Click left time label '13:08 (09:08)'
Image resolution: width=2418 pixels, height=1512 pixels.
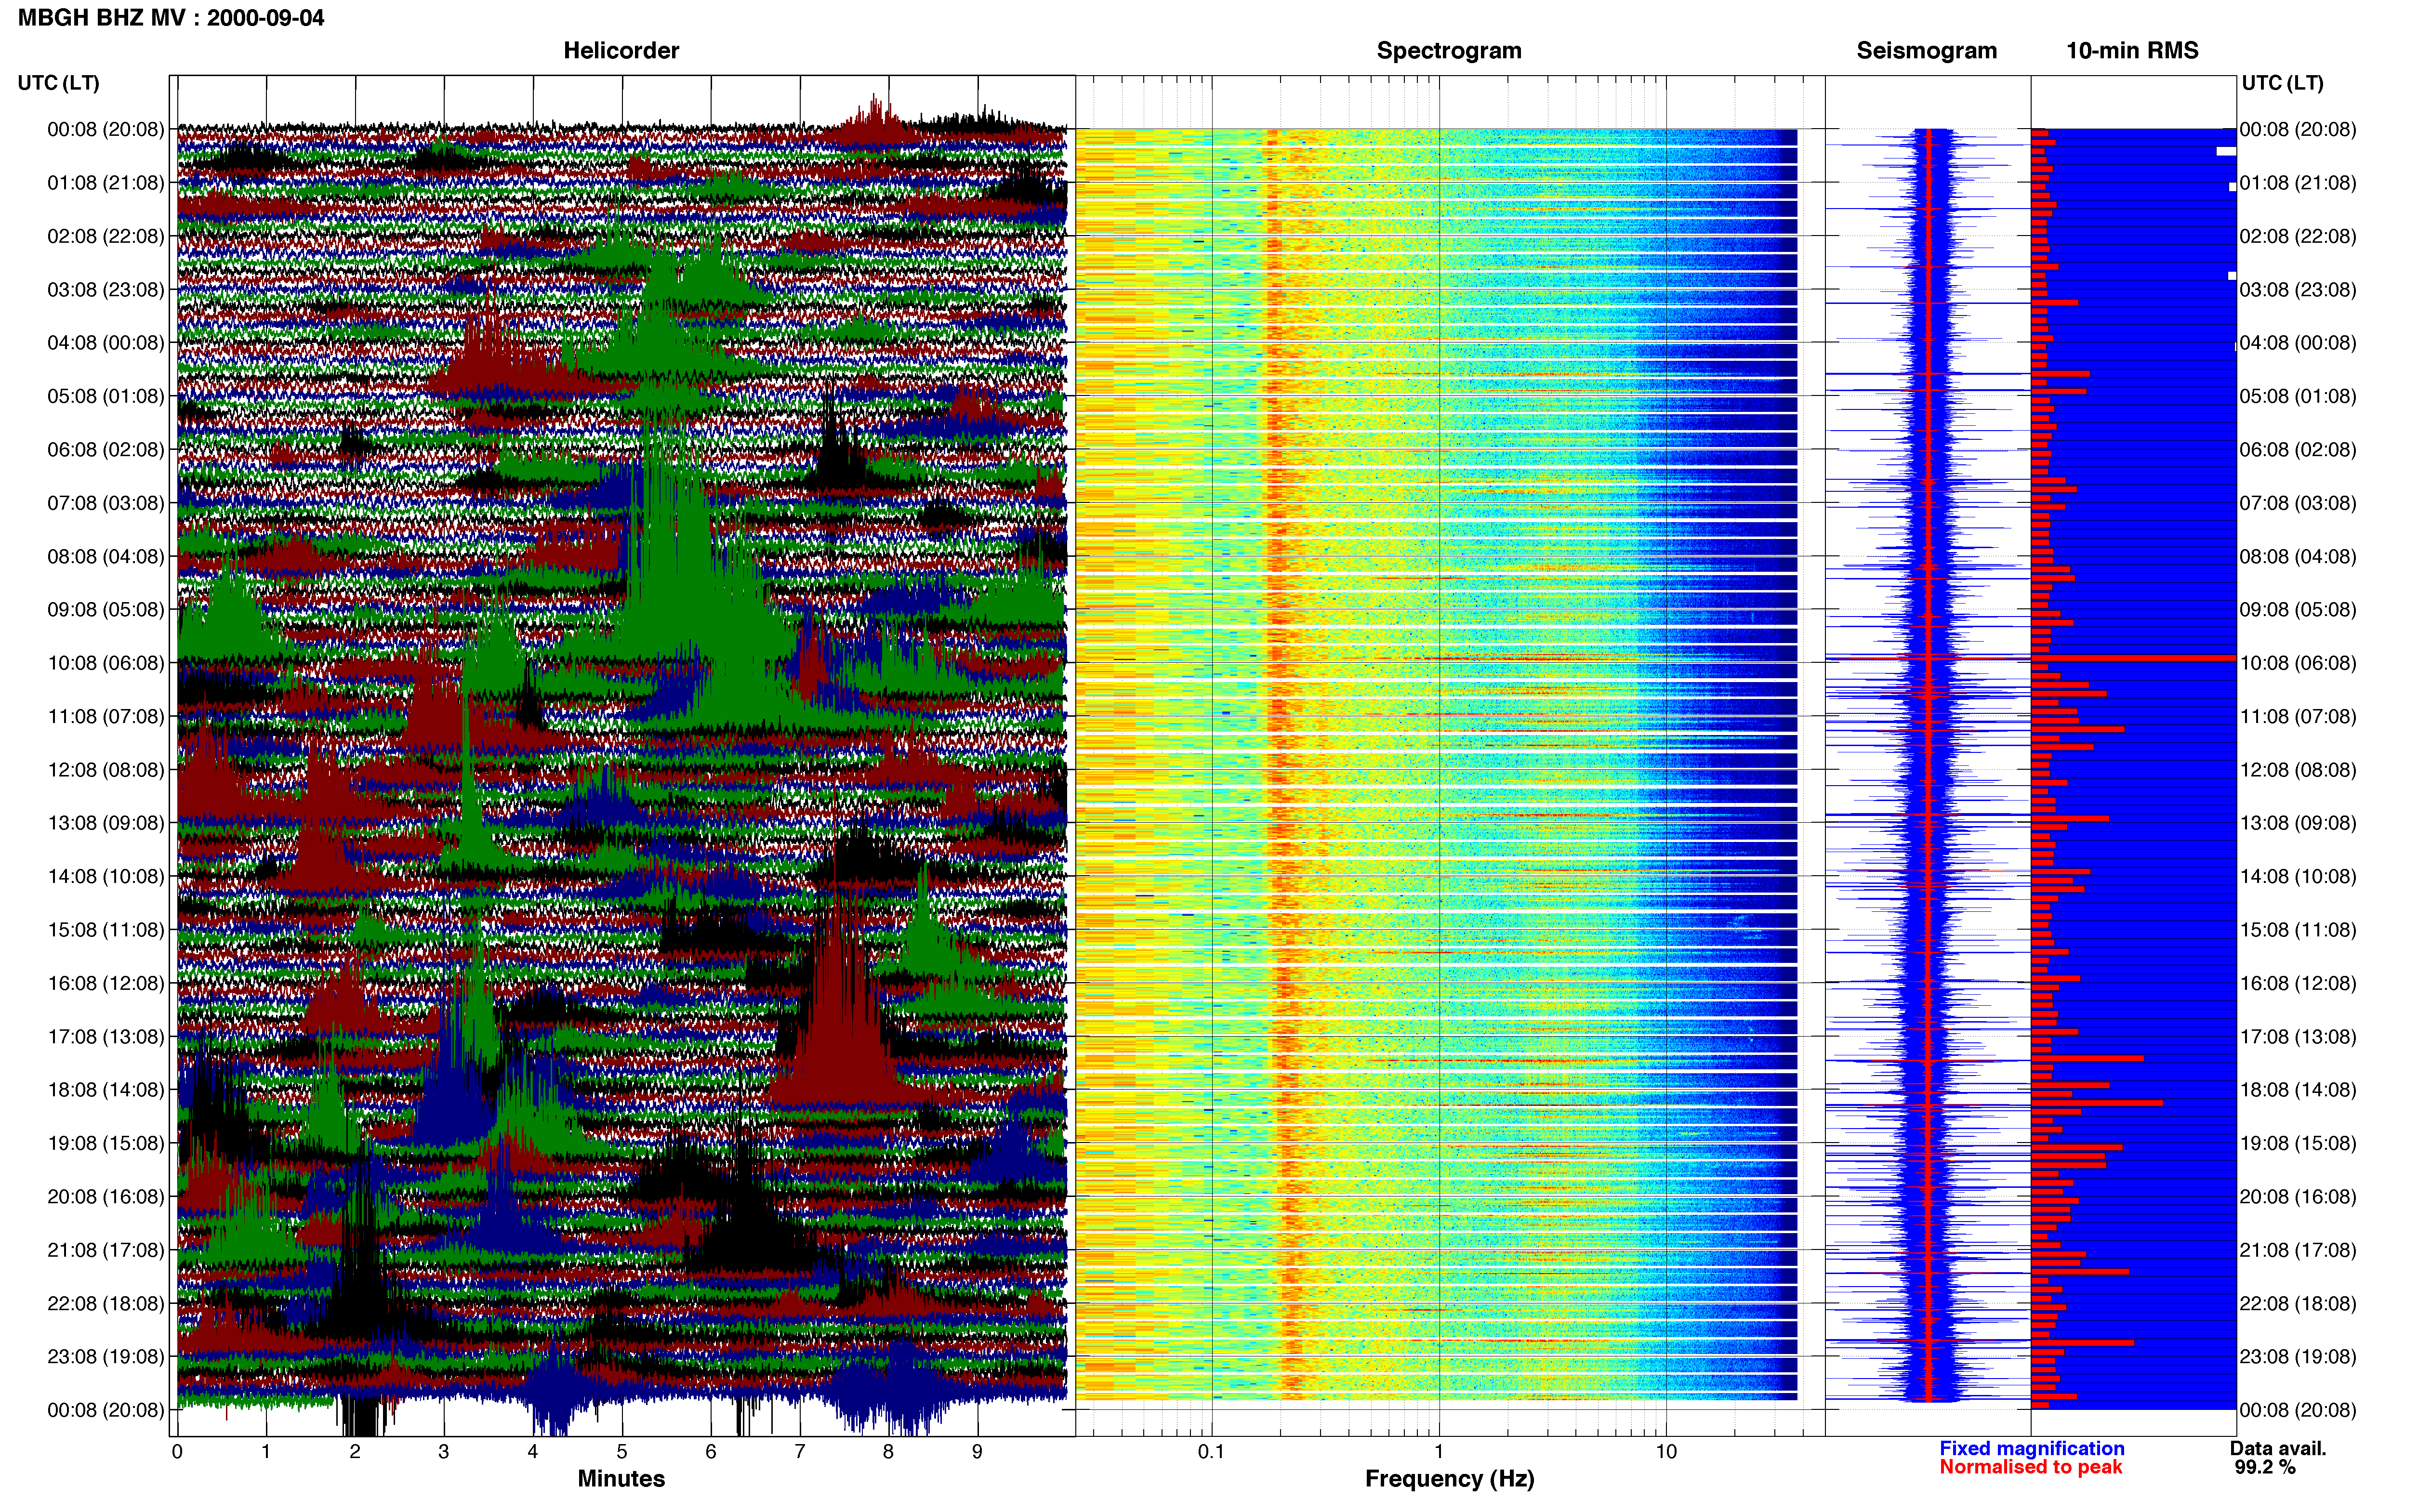[x=106, y=823]
